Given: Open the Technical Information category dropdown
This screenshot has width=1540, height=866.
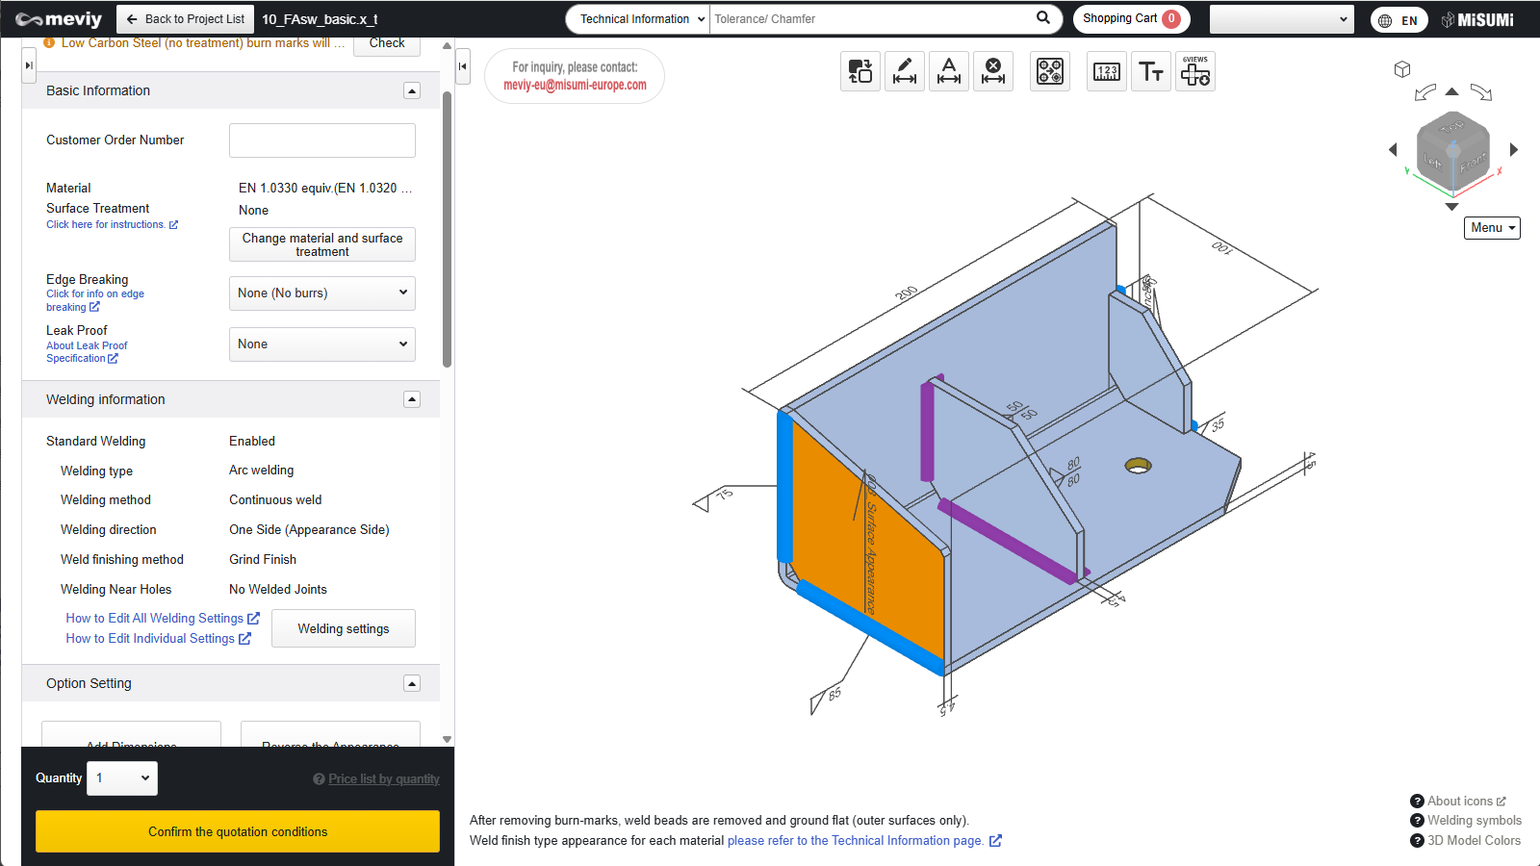Looking at the screenshot, I should coord(638,19).
